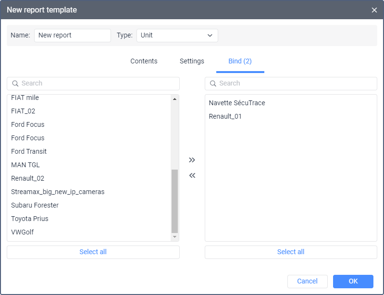Click the move-left double arrow icon
384x295 pixels.
192,175
